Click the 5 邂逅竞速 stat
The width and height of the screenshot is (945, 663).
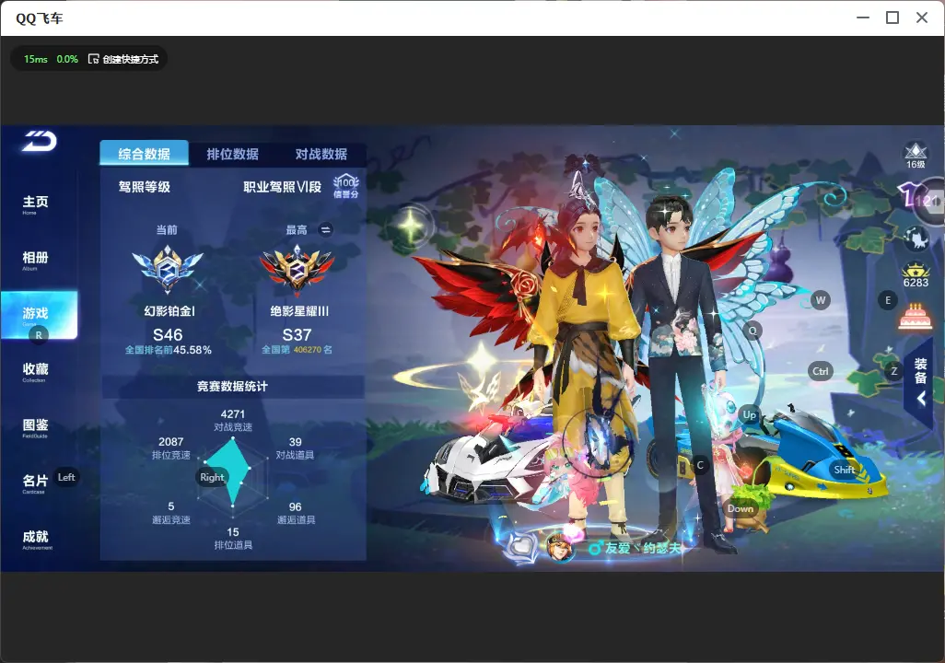(171, 513)
